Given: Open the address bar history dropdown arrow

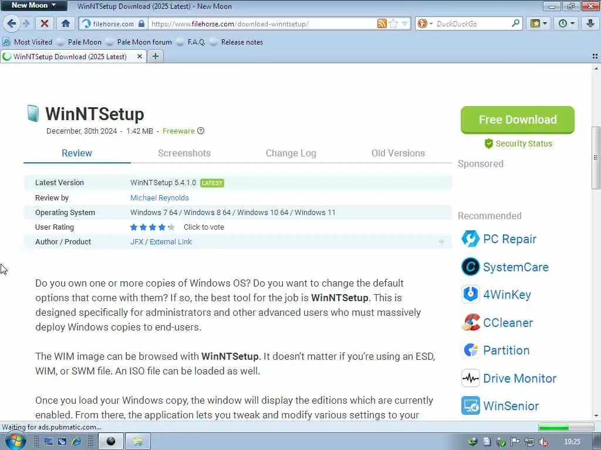Looking at the screenshot, I should tap(404, 23).
